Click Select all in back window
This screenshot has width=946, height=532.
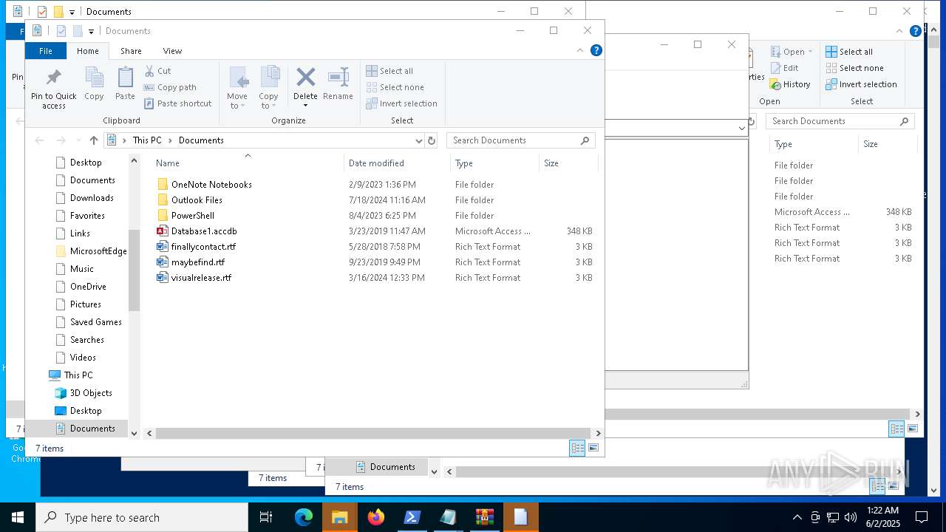[x=849, y=52]
